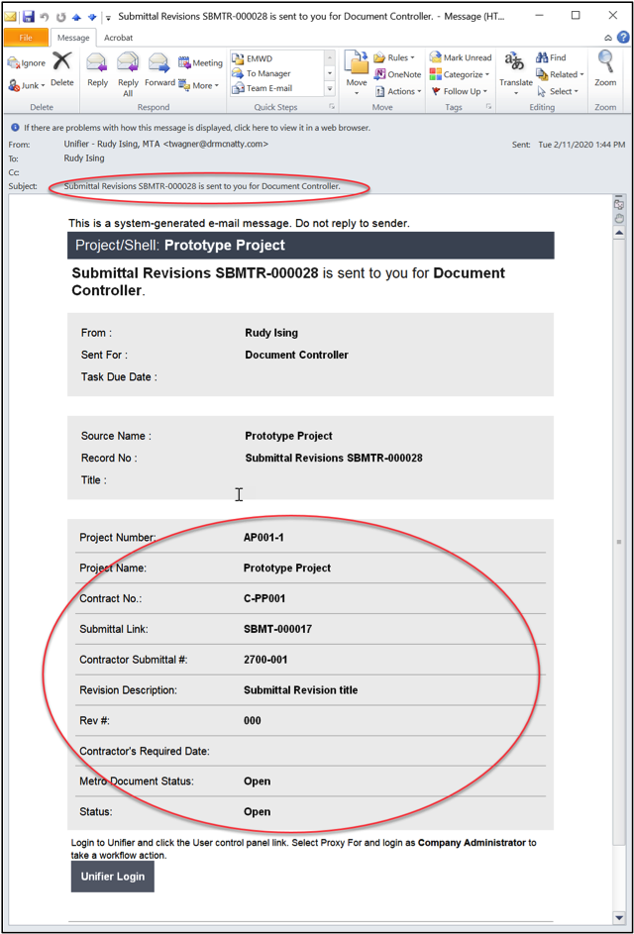The image size is (634, 934).
Task: Open the Related dropdown
Action: (560, 74)
